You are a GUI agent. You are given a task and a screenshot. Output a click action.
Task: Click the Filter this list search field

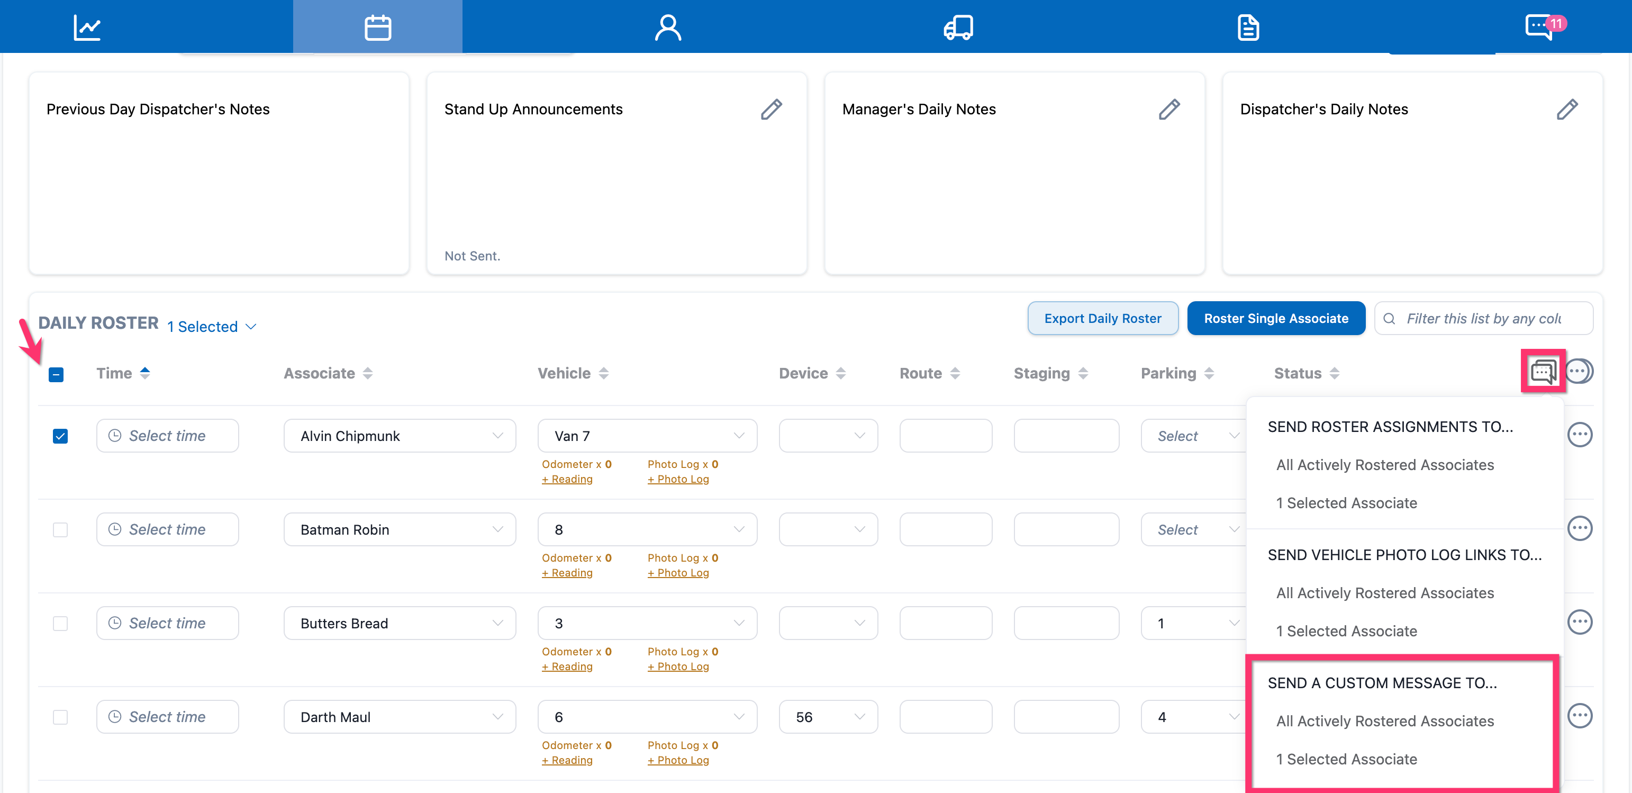coord(1484,318)
